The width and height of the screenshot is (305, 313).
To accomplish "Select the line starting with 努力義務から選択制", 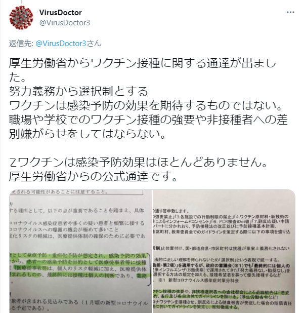I will pyautogui.click(x=78, y=92).
